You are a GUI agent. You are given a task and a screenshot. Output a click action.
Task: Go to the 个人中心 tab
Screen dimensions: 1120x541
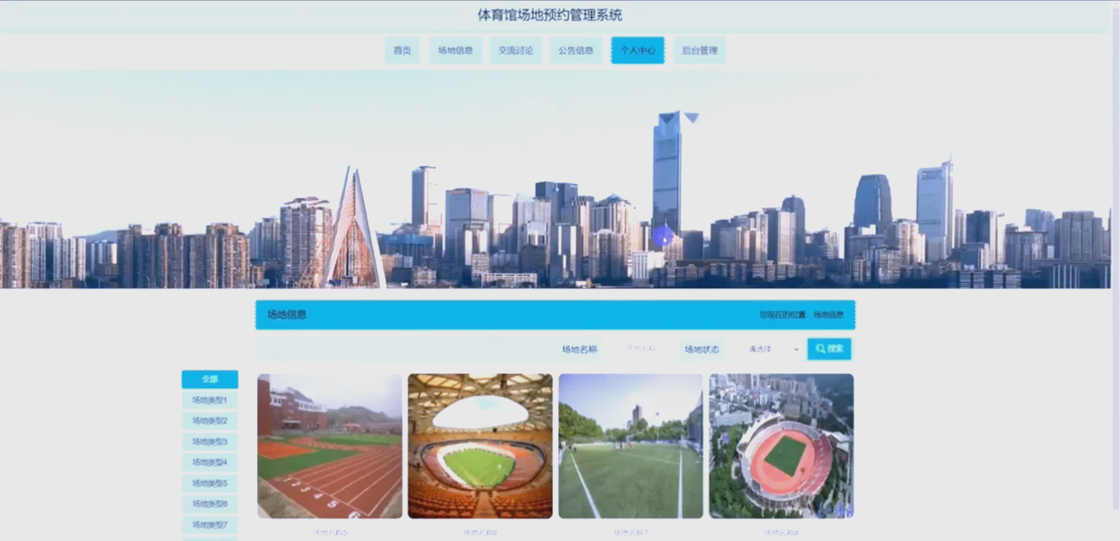[x=637, y=49]
